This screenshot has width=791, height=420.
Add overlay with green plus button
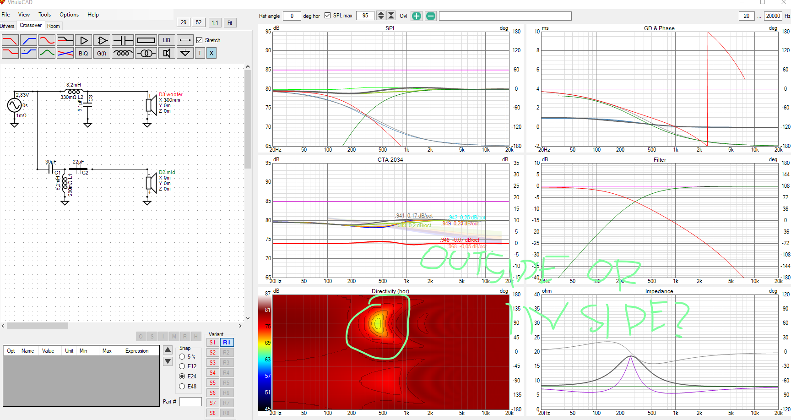(x=417, y=16)
